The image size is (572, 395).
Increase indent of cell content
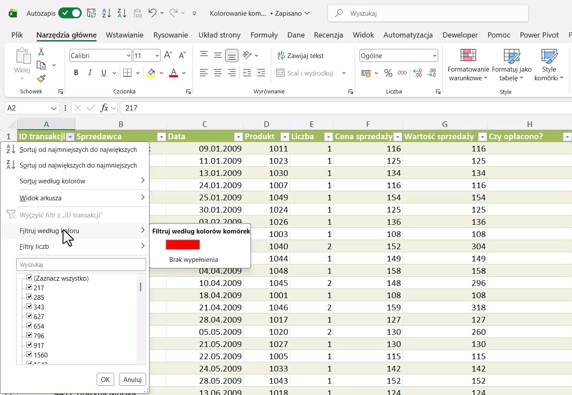click(261, 73)
